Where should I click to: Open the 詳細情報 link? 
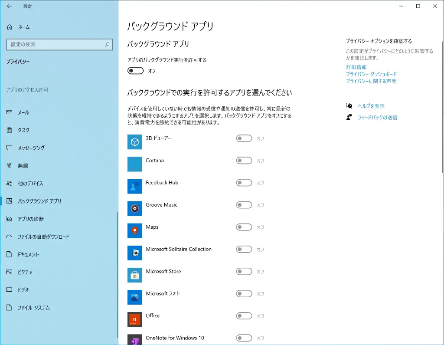pyautogui.click(x=356, y=67)
